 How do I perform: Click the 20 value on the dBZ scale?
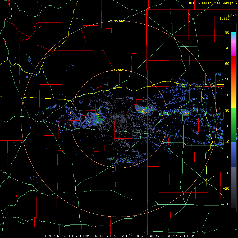point(227,126)
